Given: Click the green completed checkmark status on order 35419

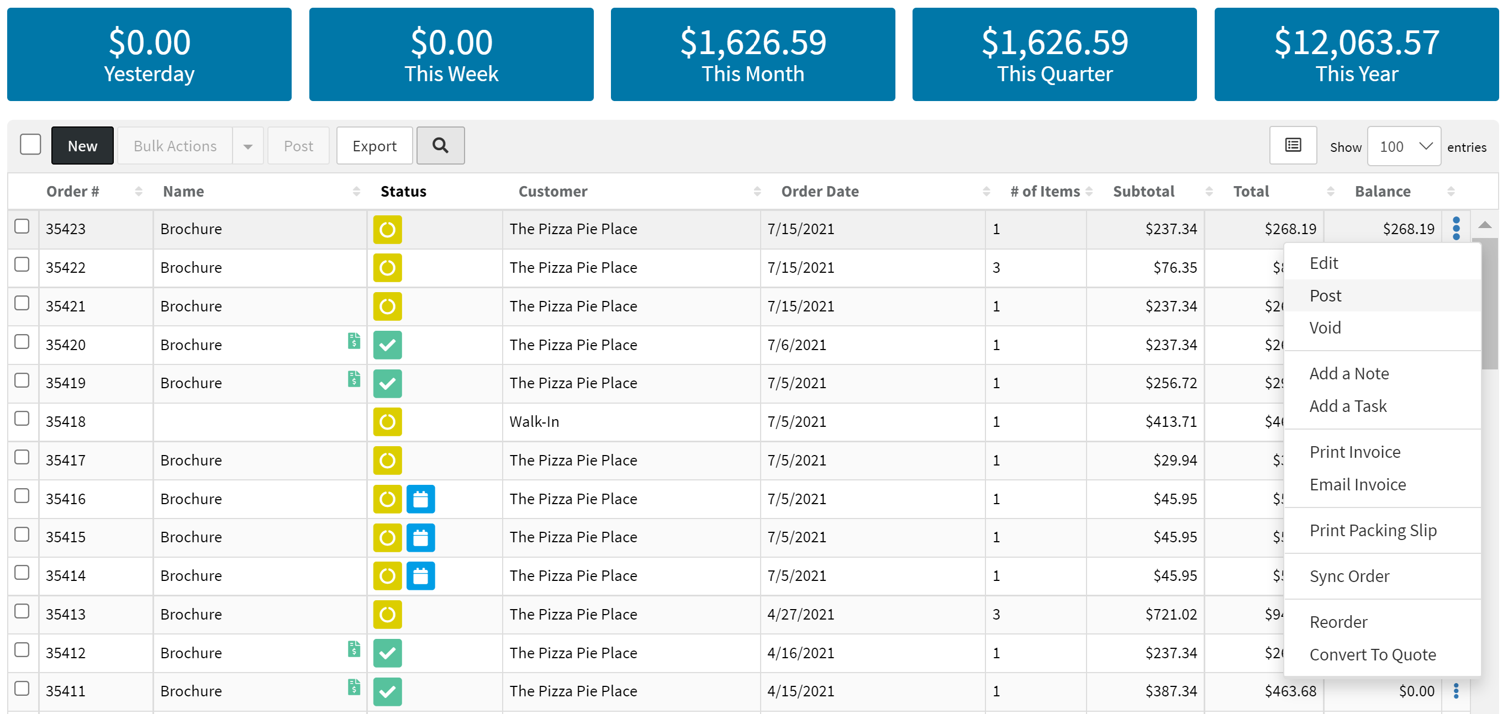Looking at the screenshot, I should [388, 383].
